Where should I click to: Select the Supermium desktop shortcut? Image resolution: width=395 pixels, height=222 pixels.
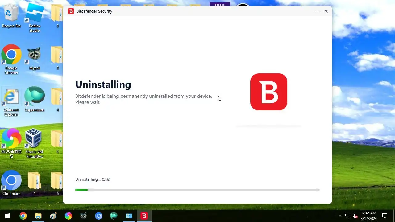pos(35,99)
